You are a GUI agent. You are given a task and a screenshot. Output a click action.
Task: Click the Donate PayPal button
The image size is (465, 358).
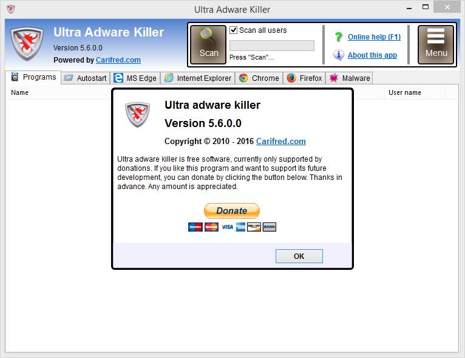(x=232, y=211)
